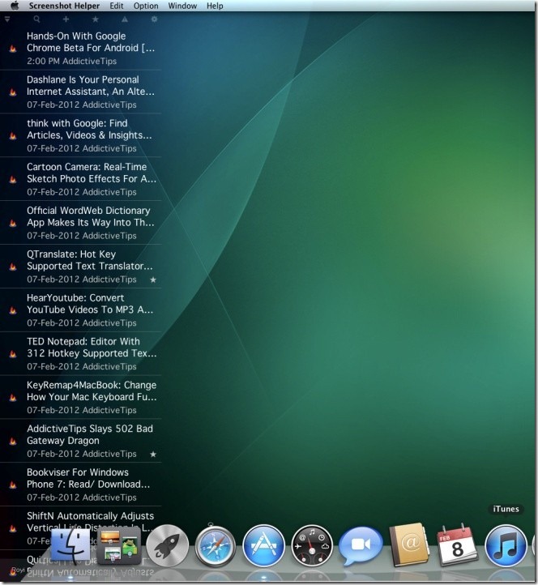Open iCal calendar showing Feb 8 in Dock

click(458, 545)
